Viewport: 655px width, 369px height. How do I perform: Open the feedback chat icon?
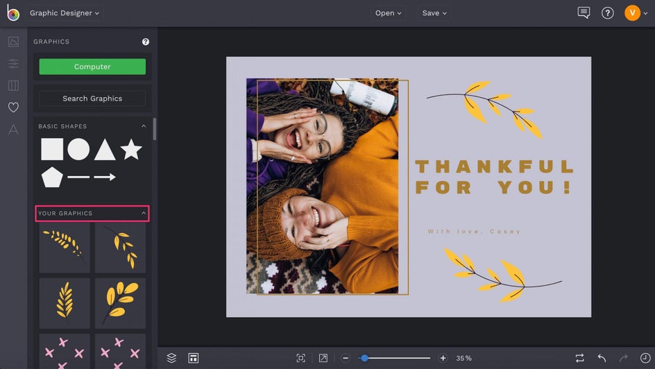click(584, 13)
